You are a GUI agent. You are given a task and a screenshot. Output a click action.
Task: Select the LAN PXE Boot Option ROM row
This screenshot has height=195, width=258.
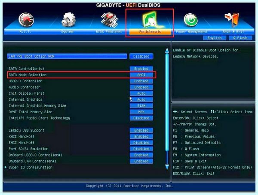pyautogui.click(x=67, y=56)
